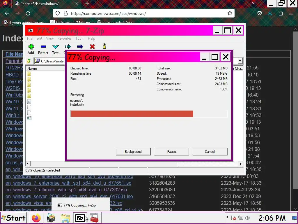
Task: Close the Index of /isos/windows/ tab
Action: [x=77, y=3]
